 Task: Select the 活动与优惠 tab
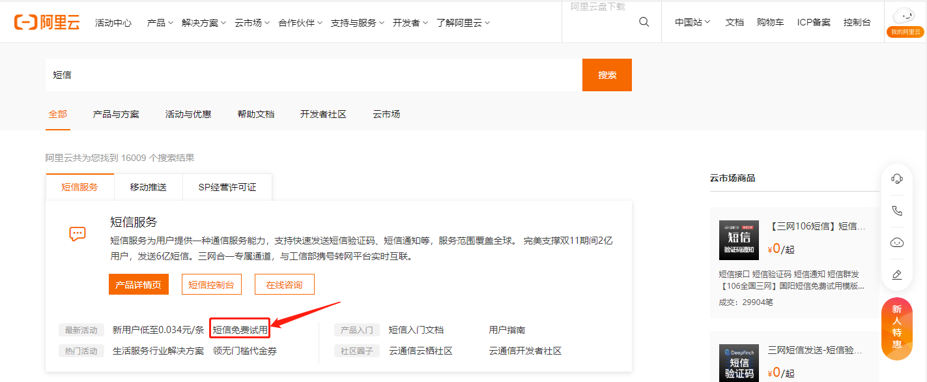click(188, 114)
